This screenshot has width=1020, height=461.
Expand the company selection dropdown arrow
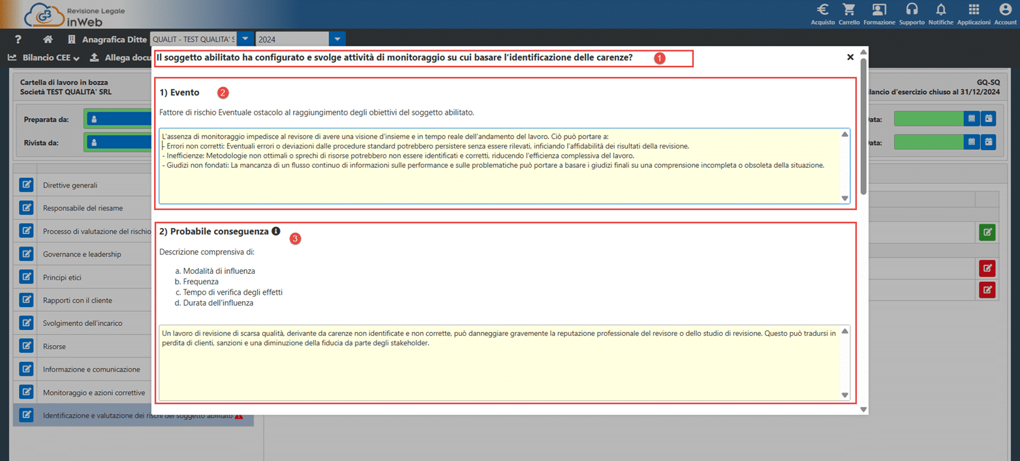coord(245,39)
